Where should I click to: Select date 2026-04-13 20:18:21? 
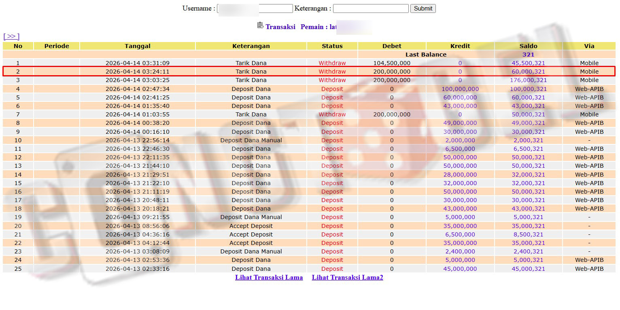[x=138, y=209]
